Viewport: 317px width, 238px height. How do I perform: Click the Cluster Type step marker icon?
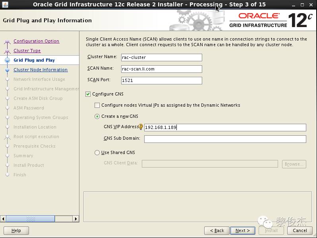click(x=8, y=51)
